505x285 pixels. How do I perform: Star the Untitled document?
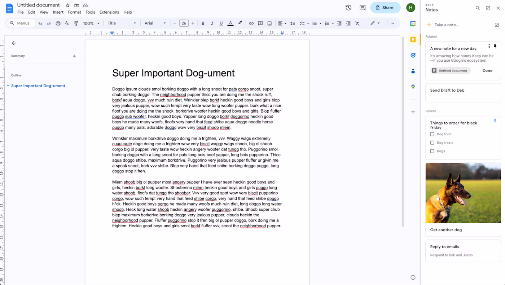(x=68, y=5)
